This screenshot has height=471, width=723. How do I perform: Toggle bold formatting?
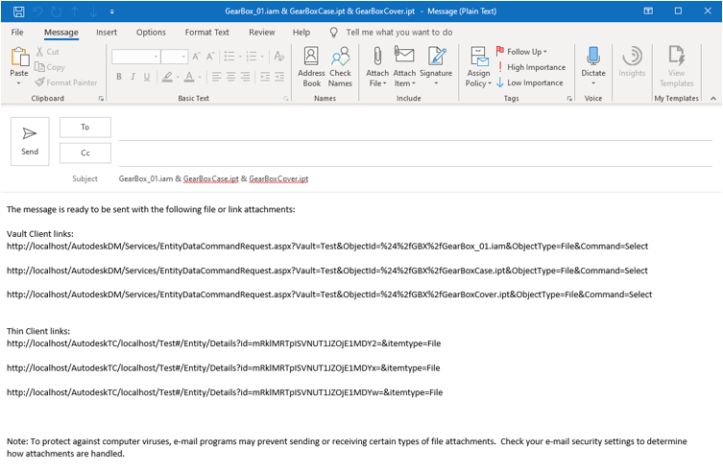[x=119, y=77]
